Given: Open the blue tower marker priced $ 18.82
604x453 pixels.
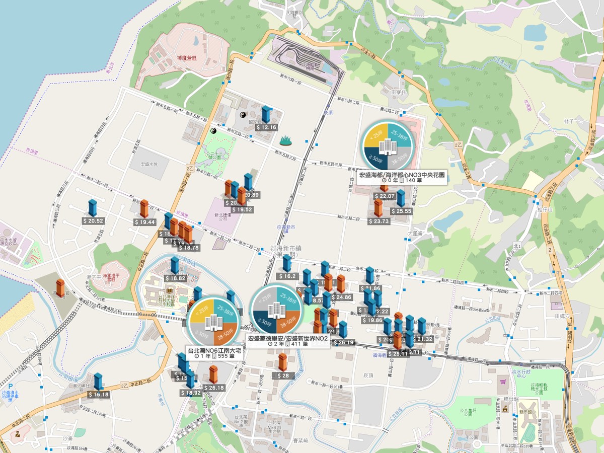Looking at the screenshot, I should (175, 265).
